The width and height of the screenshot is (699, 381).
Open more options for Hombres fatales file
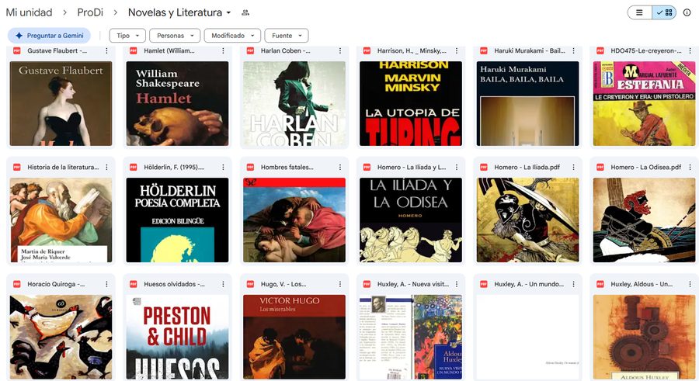(340, 167)
